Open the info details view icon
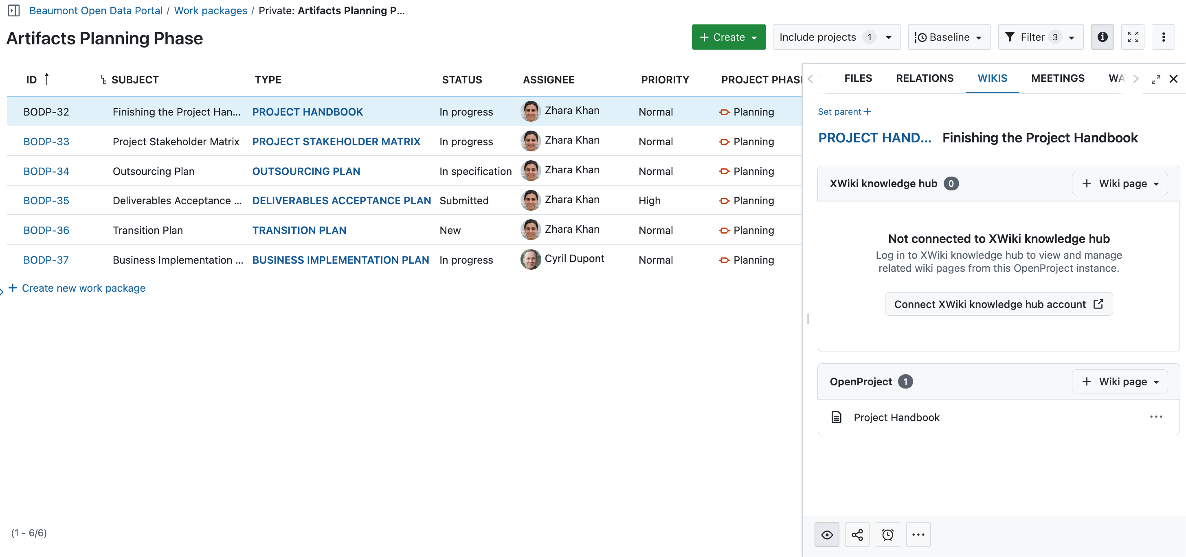 point(1102,37)
